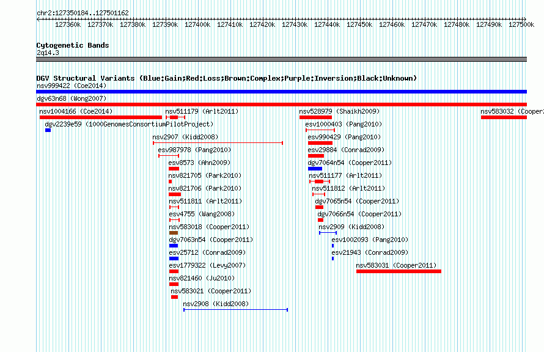Click the 127450k ruler position
Screen dimensions: 544x352
click(x=359, y=24)
